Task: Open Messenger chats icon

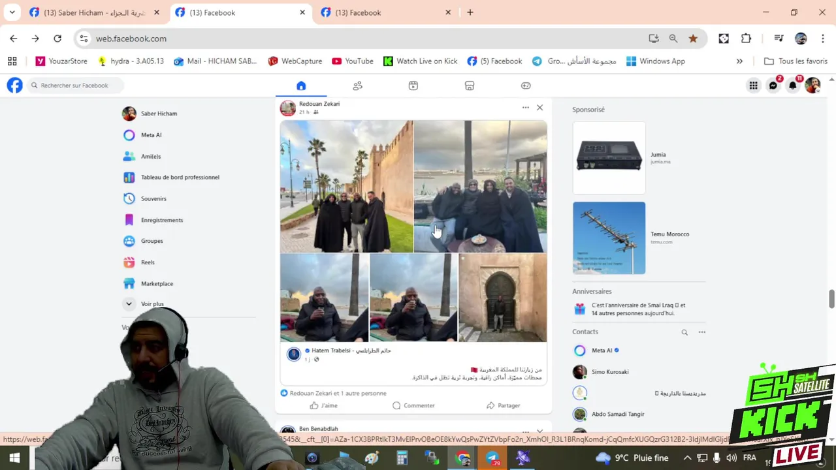Action: pos(773,86)
